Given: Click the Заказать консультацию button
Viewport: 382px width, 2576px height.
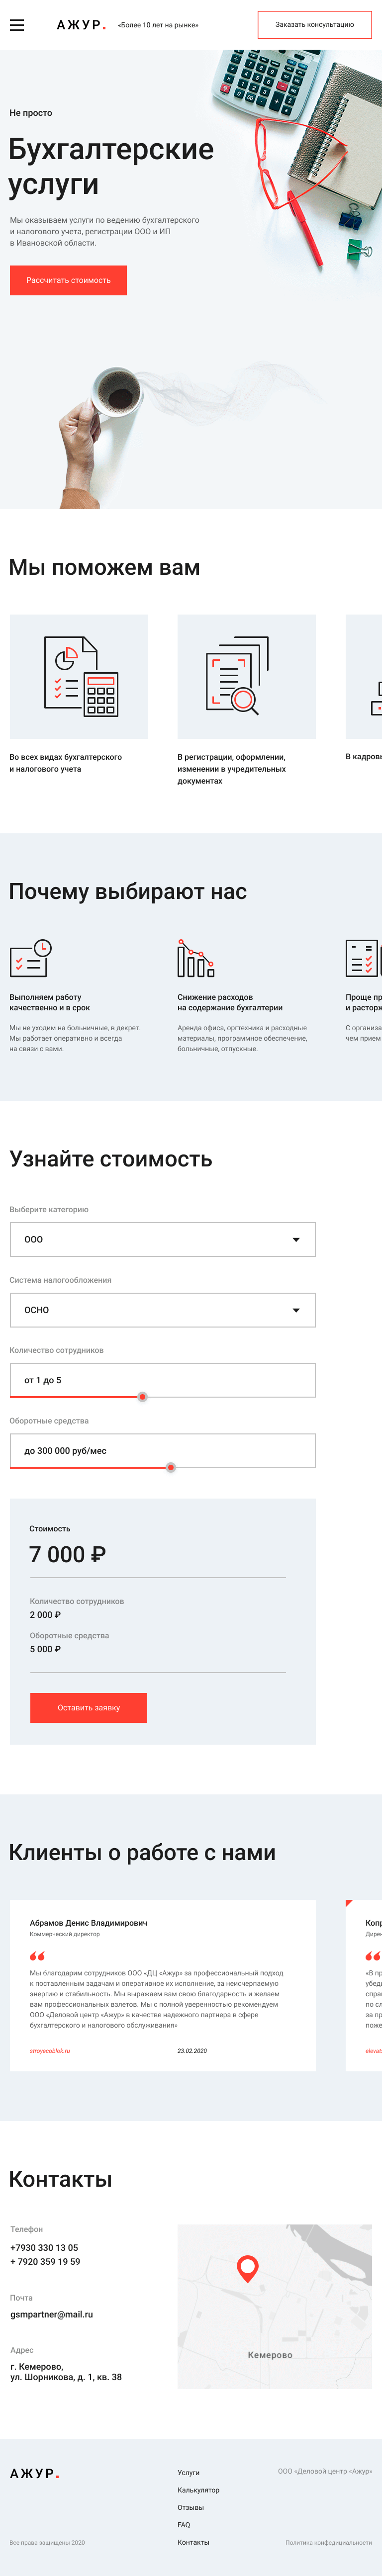Looking at the screenshot, I should point(314,25).
